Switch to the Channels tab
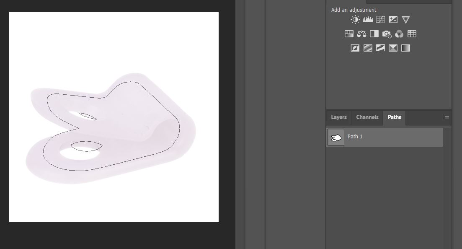Image resolution: width=462 pixels, height=249 pixels. point(367,117)
